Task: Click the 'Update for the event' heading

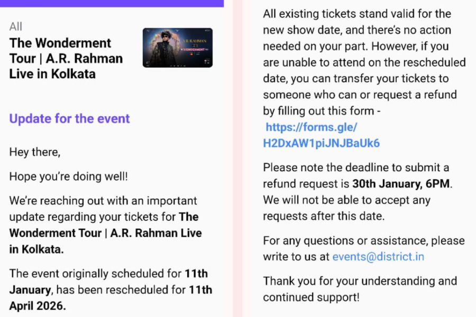Action: (69, 118)
